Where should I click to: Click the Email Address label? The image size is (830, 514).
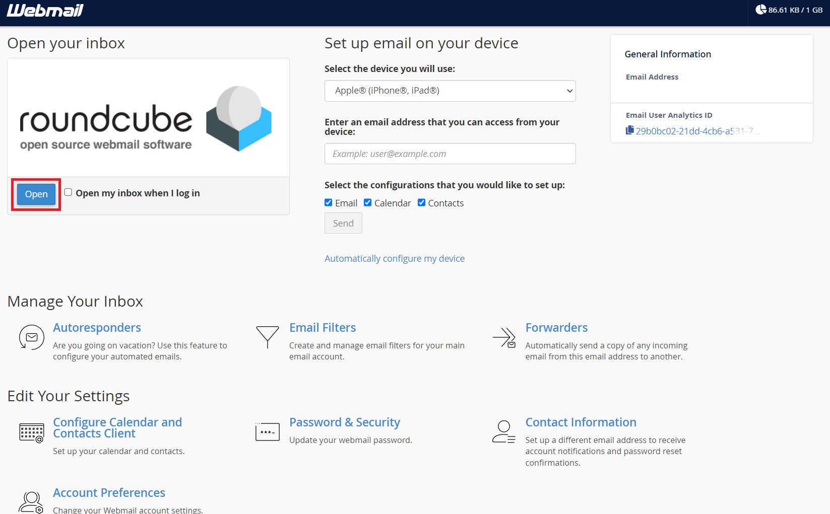click(x=652, y=77)
